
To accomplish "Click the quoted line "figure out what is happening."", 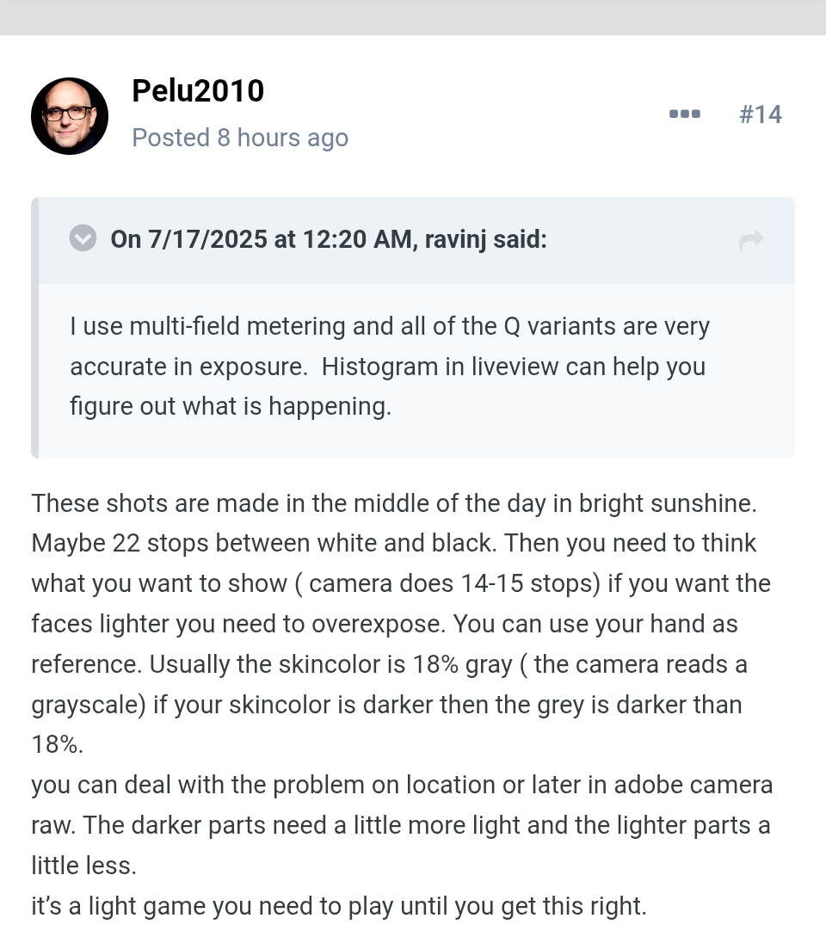I will click(230, 406).
